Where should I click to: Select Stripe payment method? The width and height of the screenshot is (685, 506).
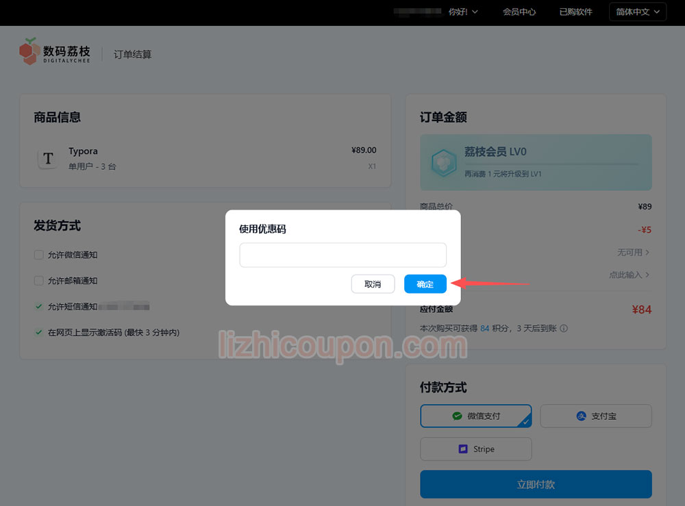476,448
